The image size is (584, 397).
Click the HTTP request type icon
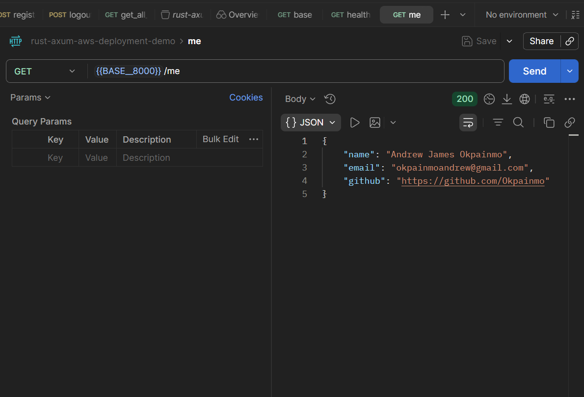click(16, 41)
